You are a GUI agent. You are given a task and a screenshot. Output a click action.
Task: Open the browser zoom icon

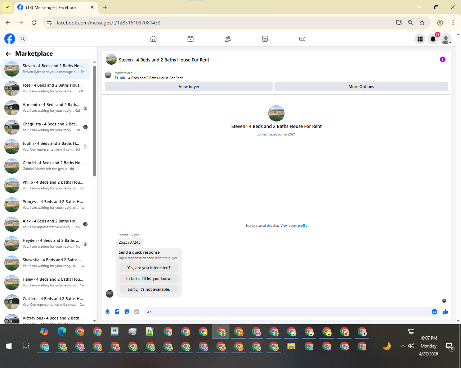pyautogui.click(x=410, y=23)
